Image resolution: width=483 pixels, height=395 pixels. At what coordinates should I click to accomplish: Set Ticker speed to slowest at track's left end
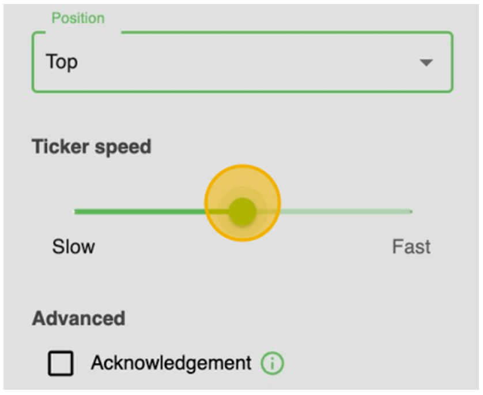[x=76, y=211]
